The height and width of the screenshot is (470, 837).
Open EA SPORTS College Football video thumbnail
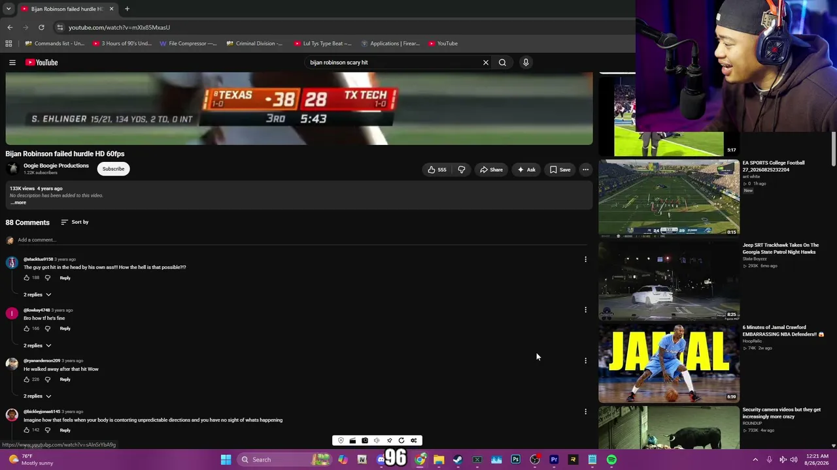(x=669, y=198)
